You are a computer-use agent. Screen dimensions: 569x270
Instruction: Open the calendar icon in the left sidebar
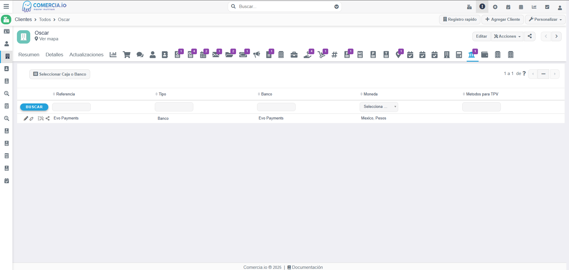pyautogui.click(x=7, y=181)
